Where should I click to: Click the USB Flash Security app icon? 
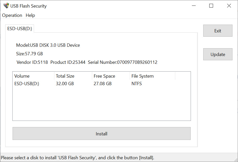pos(6,6)
